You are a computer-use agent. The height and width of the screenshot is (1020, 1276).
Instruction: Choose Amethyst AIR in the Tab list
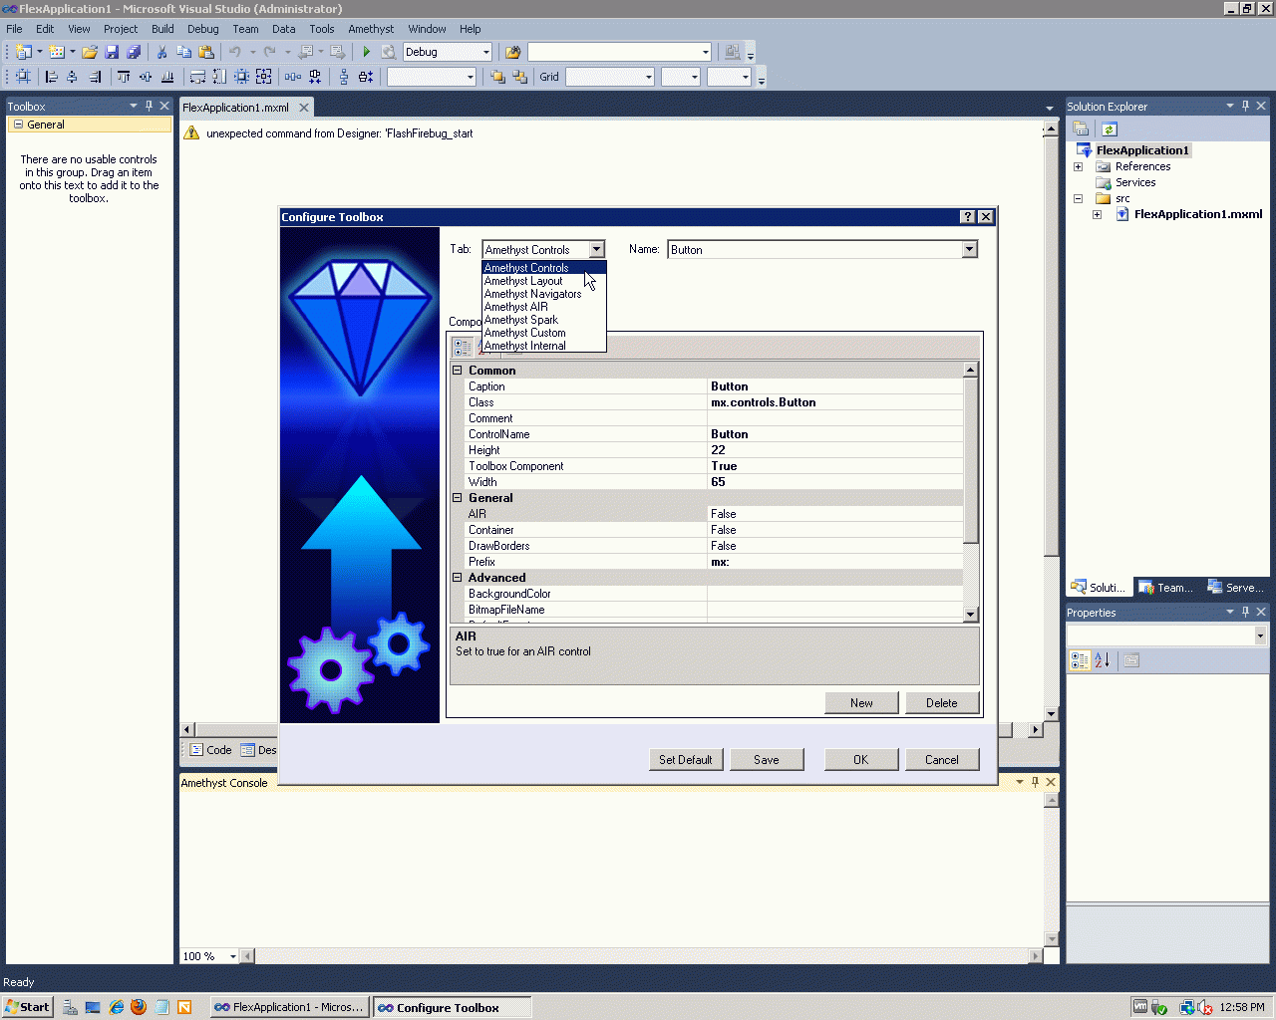tap(544, 307)
